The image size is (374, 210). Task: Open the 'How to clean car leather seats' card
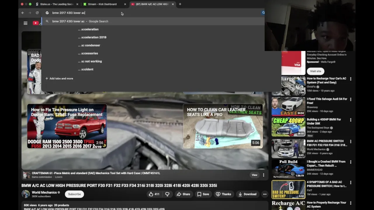[223, 126]
